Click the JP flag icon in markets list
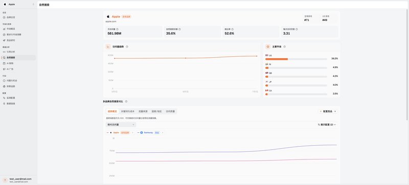409x185 pixels. click(266, 82)
